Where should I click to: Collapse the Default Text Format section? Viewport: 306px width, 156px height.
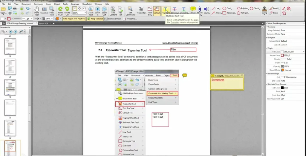pyautogui.click(x=267, y=84)
